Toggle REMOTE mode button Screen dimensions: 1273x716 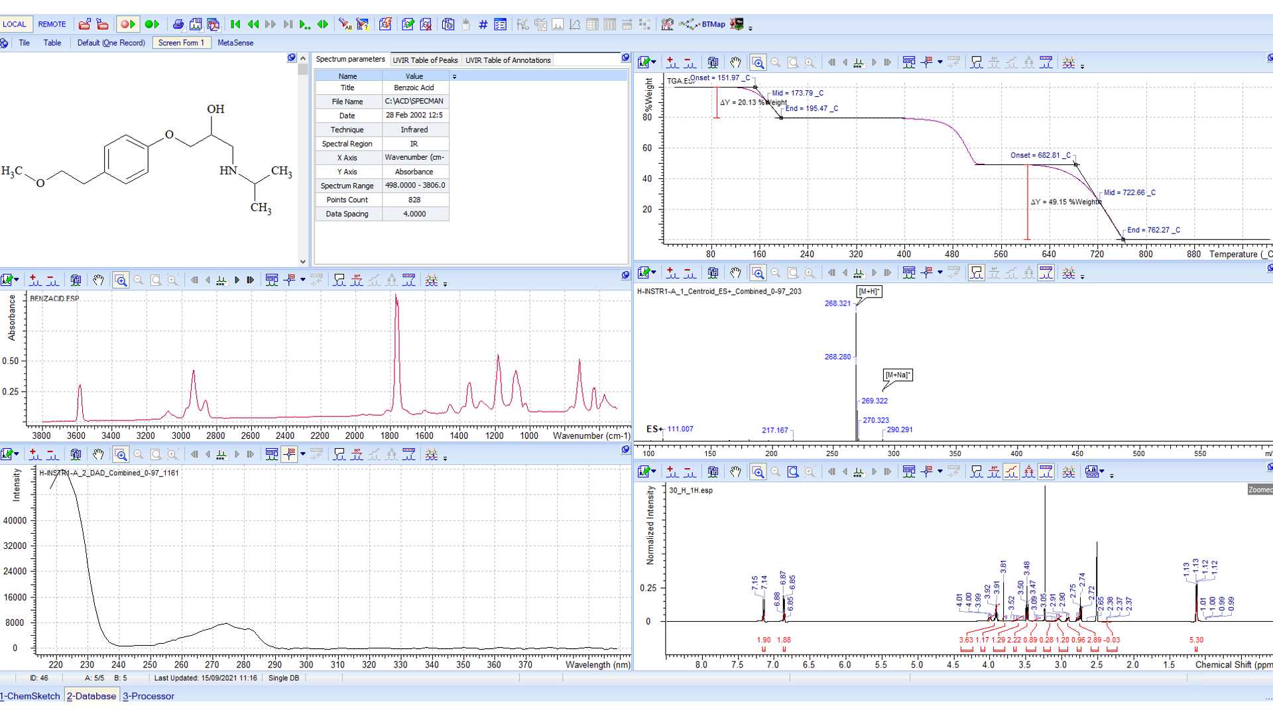(x=52, y=24)
